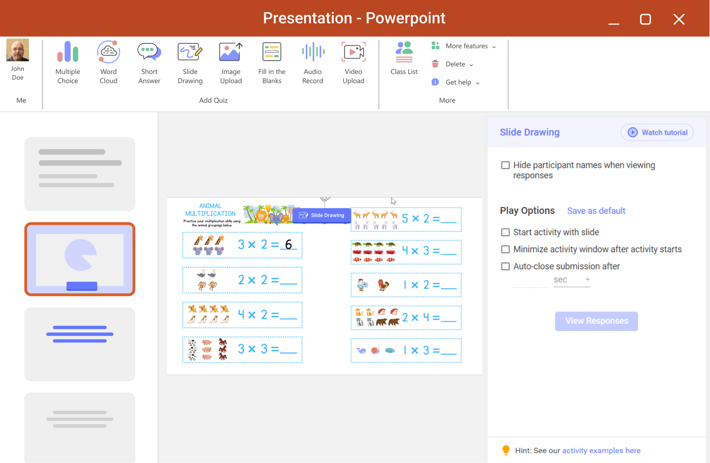Click the View Responses button
Screen dimensions: 710x463
click(596, 321)
